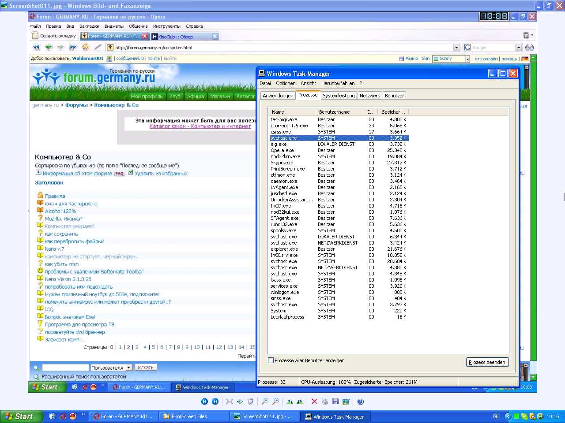The height and width of the screenshot is (423, 565).
Task: Select the Opera.exe process row
Action: (x=339, y=150)
